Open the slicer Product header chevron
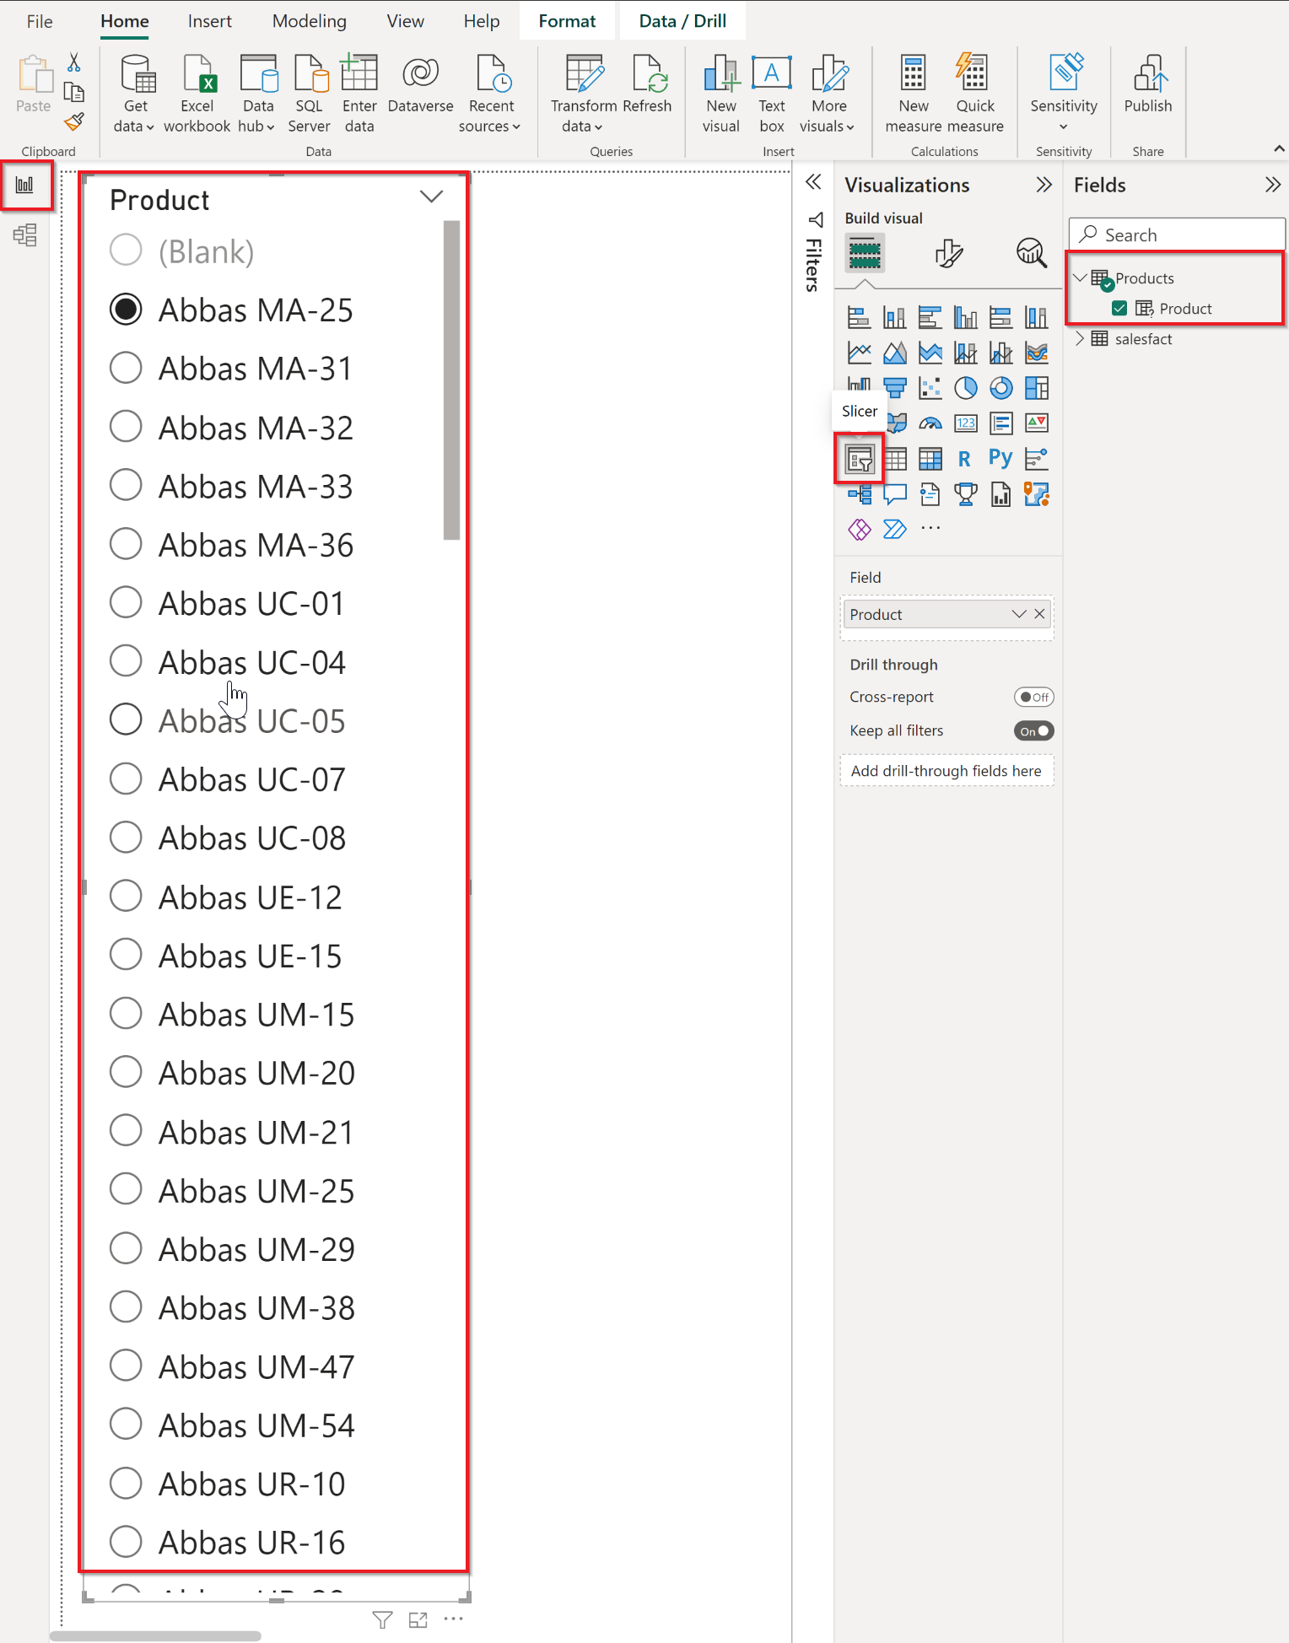Screen dimensions: 1289x1643 (x=431, y=197)
